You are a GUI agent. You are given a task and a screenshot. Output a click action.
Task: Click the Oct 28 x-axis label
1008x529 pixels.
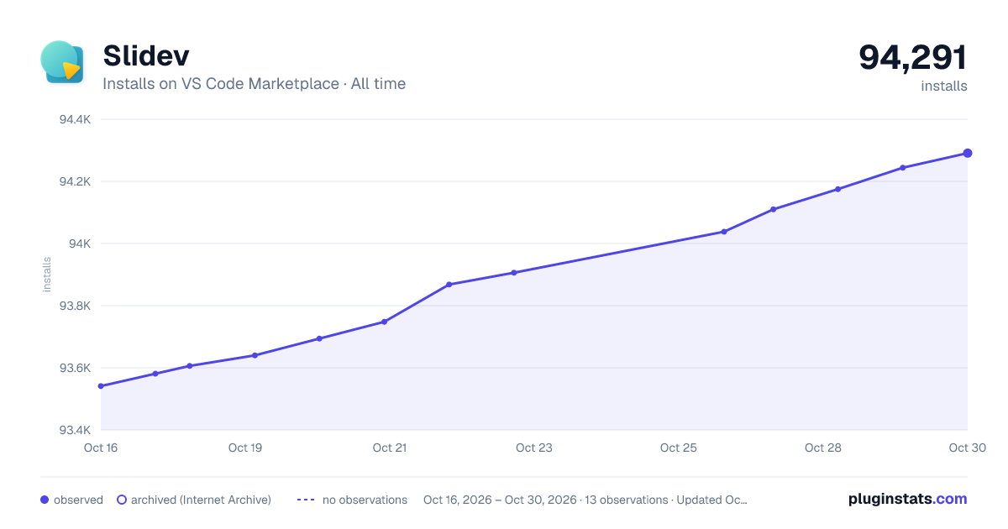(823, 448)
